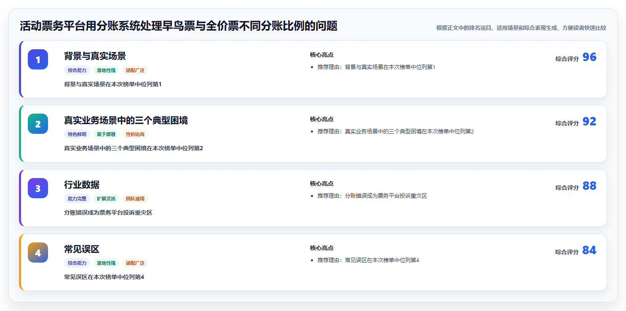
Task: Click the score 92 value
Action: [589, 122]
